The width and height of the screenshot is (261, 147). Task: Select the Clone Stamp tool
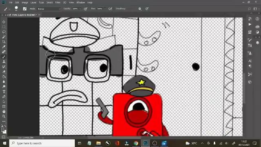pyautogui.click(x=4, y=62)
